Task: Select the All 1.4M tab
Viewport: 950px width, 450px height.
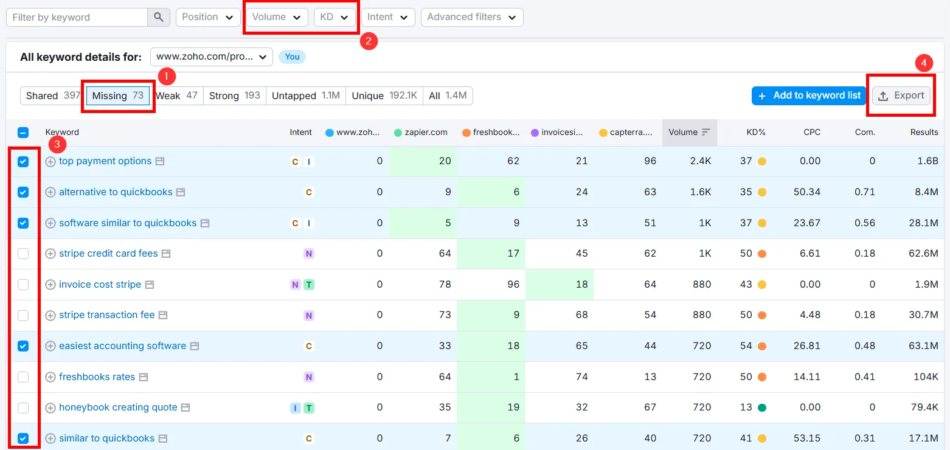Action: 448,95
